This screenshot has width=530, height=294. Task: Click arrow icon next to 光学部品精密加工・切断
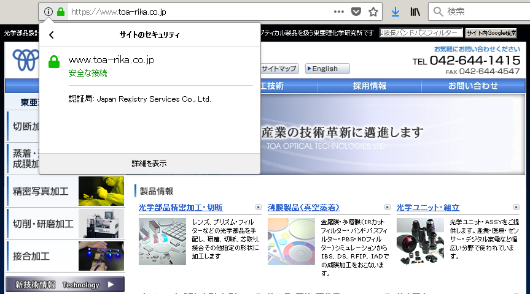pos(258,207)
